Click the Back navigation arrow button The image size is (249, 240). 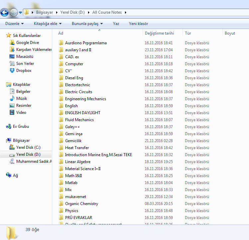tap(5, 13)
